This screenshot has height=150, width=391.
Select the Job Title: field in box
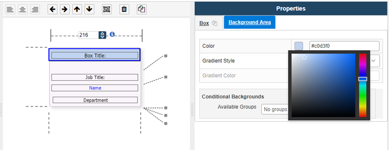point(95,77)
